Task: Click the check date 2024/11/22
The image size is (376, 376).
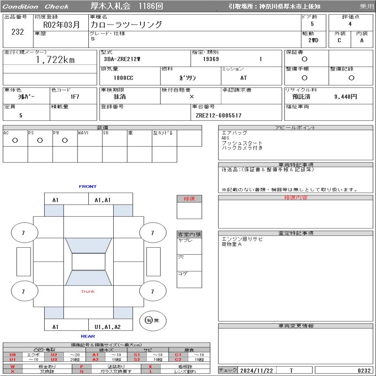Action: coord(257,370)
